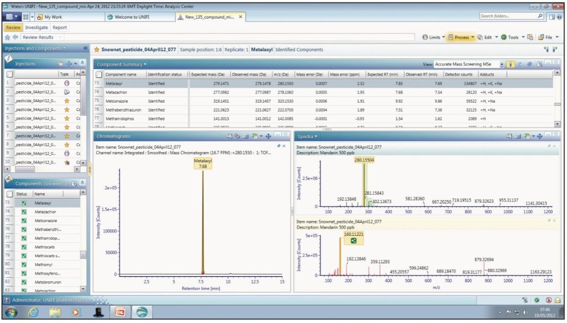Sort by Detector counts column header
Viewport: 567px width, 323px height.
[459, 74]
